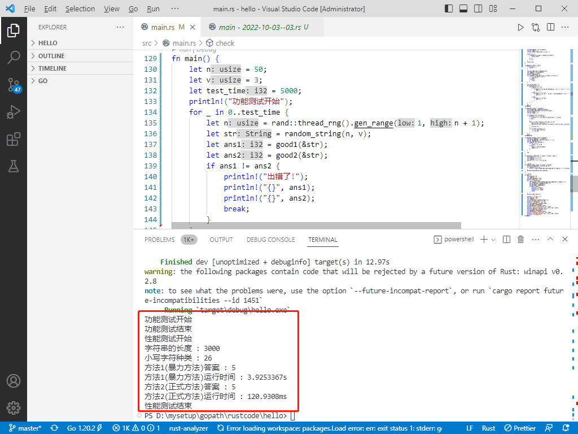This screenshot has width=578, height=434.
Task: Maximize the panel with up chevron
Action: pos(550,239)
